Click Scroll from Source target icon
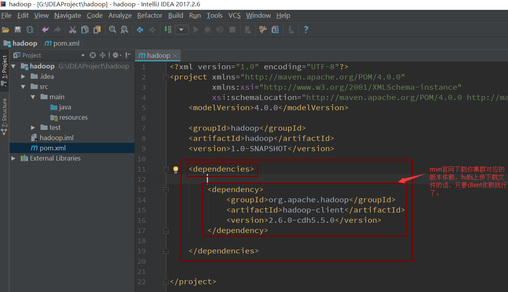 coord(93,55)
